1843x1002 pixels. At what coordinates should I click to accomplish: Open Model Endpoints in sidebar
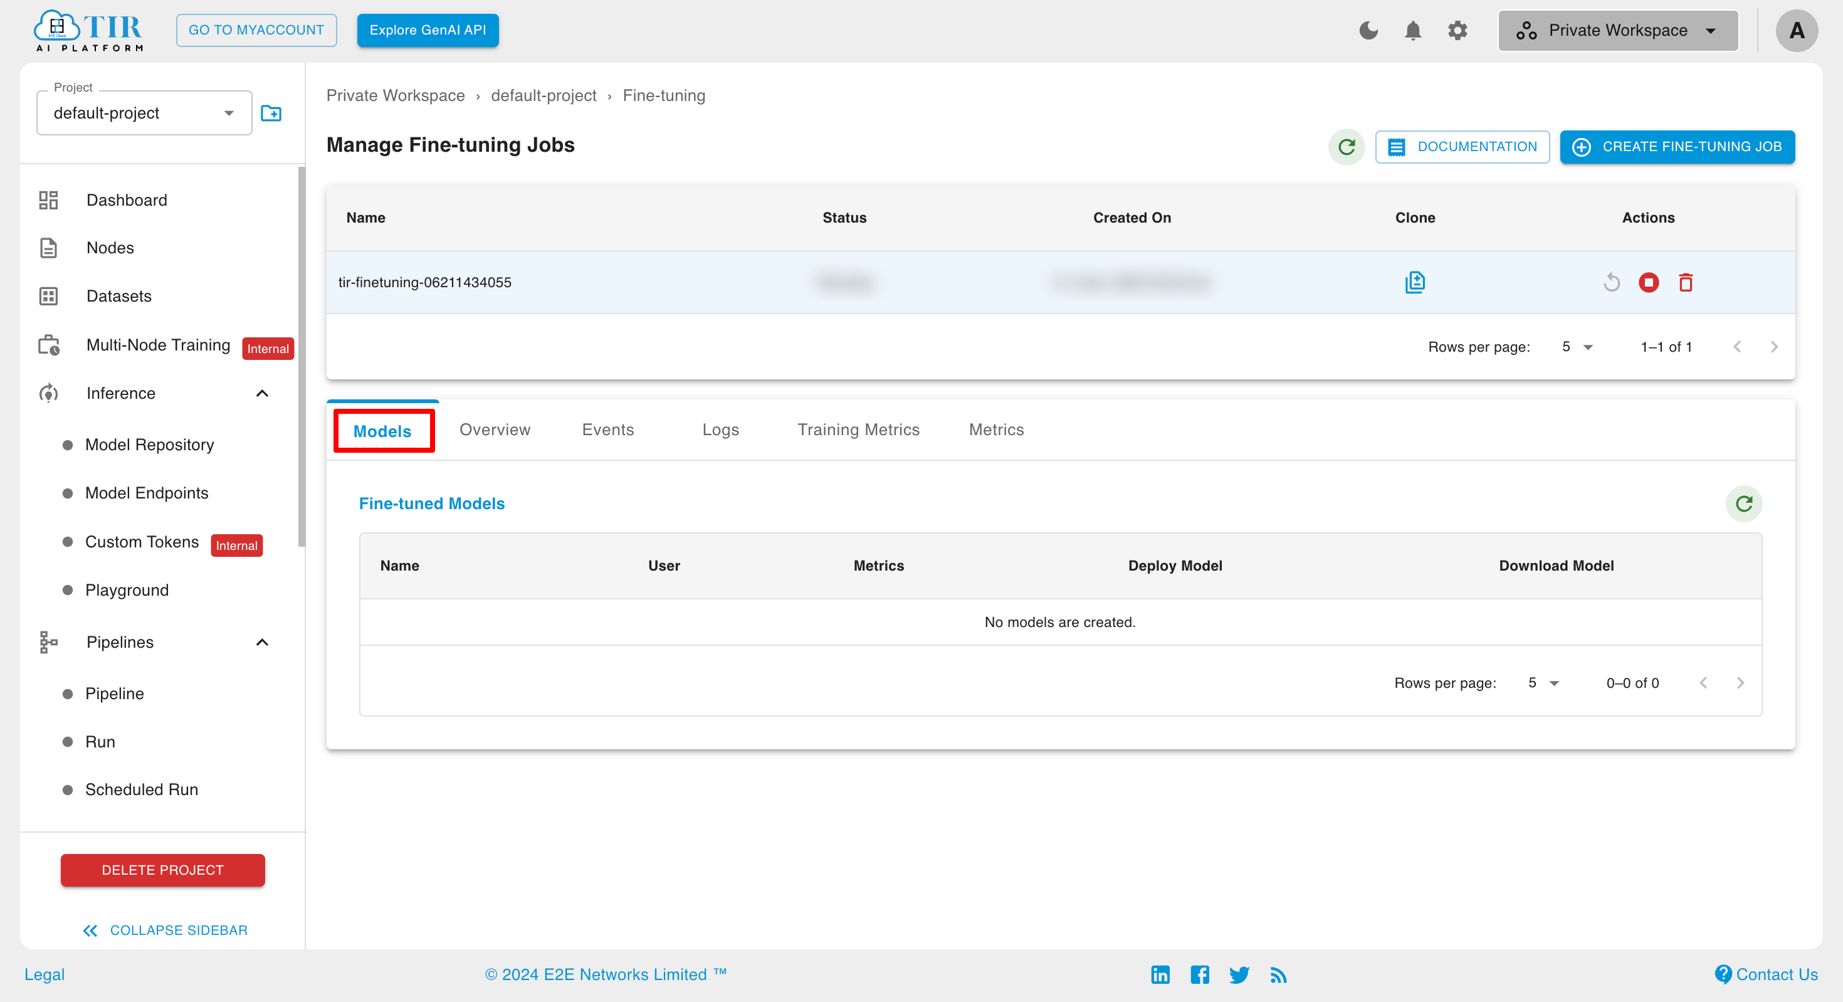click(x=147, y=493)
